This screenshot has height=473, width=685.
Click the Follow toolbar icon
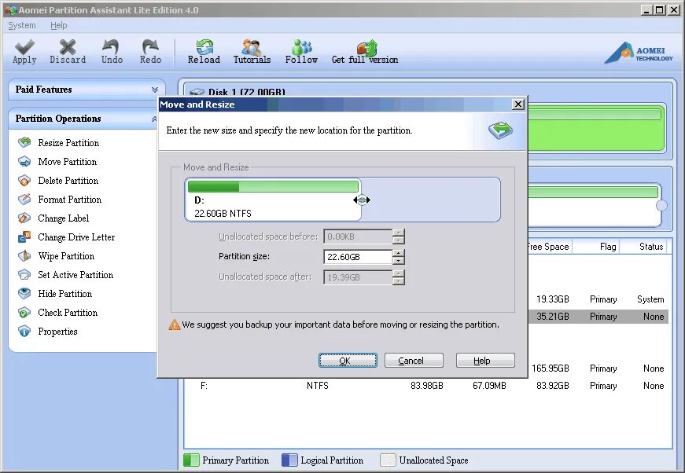pyautogui.click(x=302, y=46)
